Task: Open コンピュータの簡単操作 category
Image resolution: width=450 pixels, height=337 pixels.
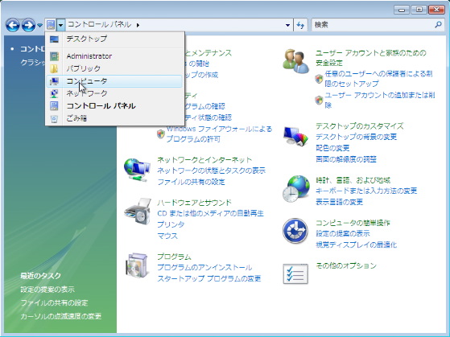Action: [x=353, y=223]
